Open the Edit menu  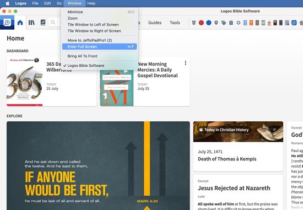tap(47, 3)
